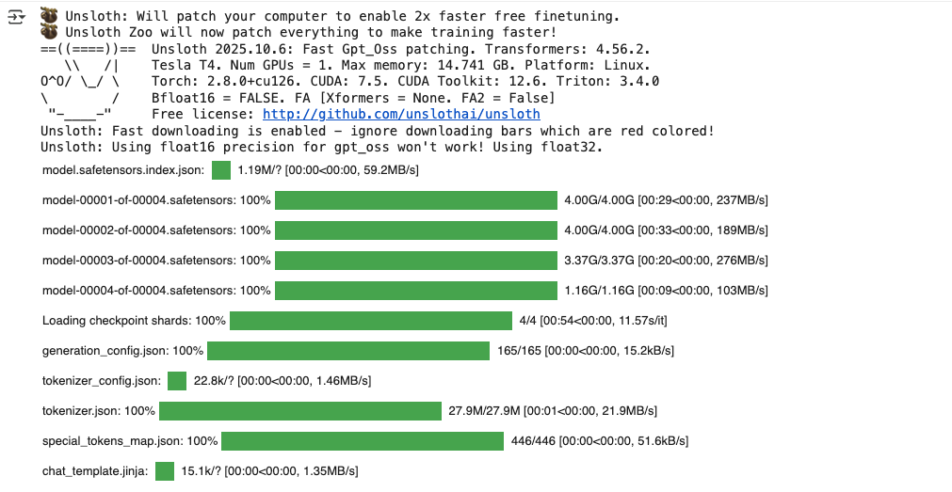Open the github.com/unslothai/unsloth link
The height and width of the screenshot is (492, 952).
click(x=401, y=115)
